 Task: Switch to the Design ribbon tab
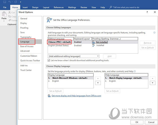(35, 7)
